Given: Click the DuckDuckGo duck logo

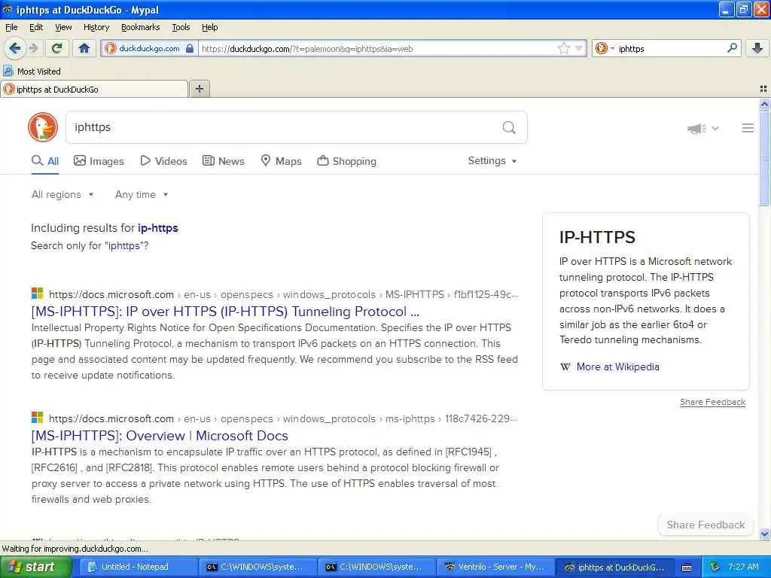Looking at the screenshot, I should tap(43, 127).
